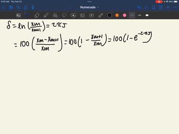Tap the 9:50 AM clock
179x134 pixels.
(x=5, y=1)
